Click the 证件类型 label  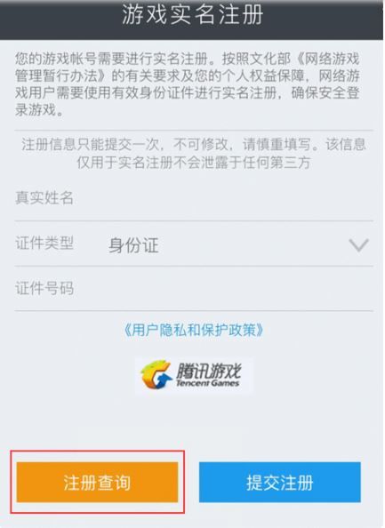click(x=44, y=243)
